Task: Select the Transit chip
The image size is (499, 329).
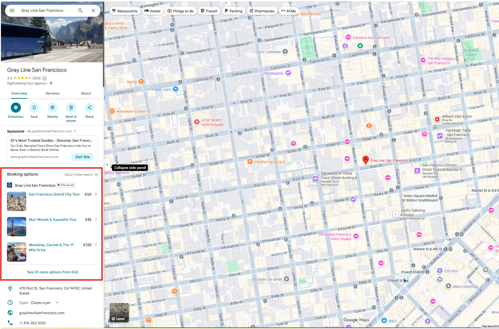Action: [x=209, y=11]
